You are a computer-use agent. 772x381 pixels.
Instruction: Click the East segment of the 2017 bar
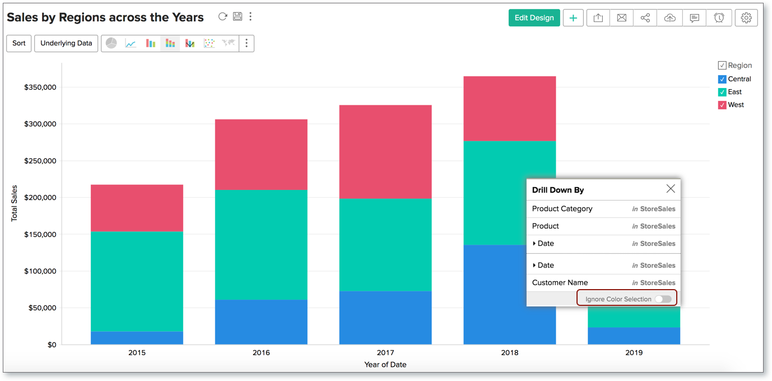pyautogui.click(x=385, y=245)
